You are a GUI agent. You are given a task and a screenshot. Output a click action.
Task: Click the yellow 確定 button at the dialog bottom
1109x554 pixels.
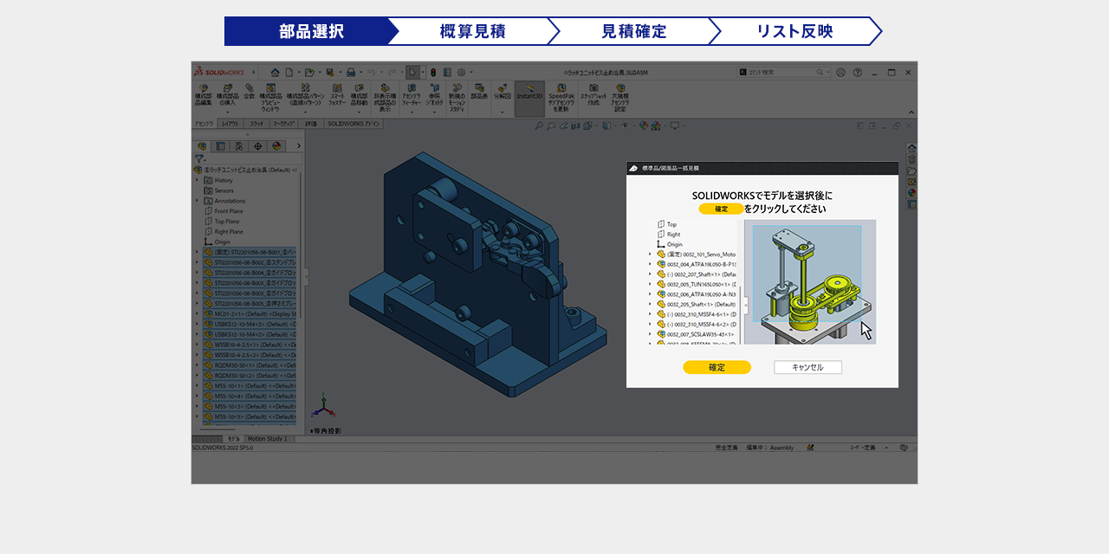pos(717,367)
